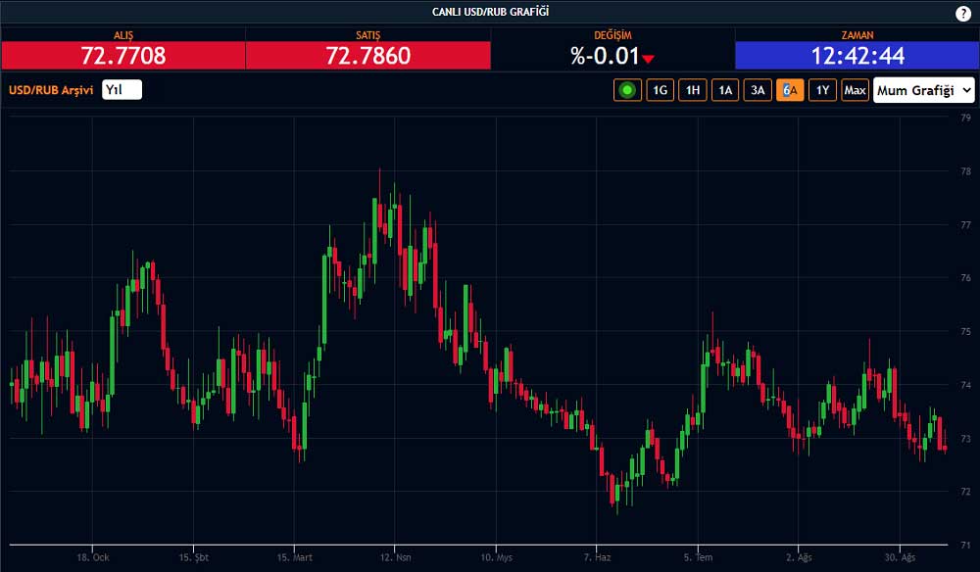Click the 75 price axis label
Viewport: 980px width, 572px height.
click(x=965, y=332)
